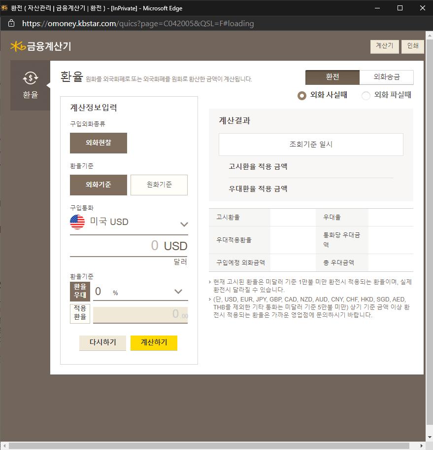The image size is (433, 450).
Task: Click the 통화당 우대금액 table cell
Action: pos(342,240)
